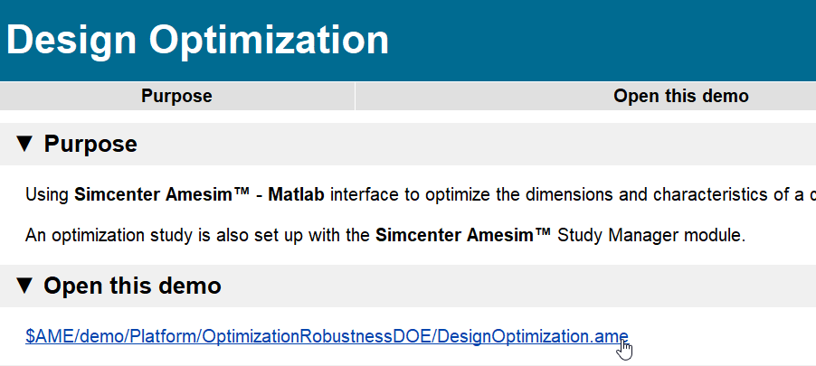Open the DesignOptimization.ame demo link
The height and width of the screenshot is (366, 816).
point(327,336)
